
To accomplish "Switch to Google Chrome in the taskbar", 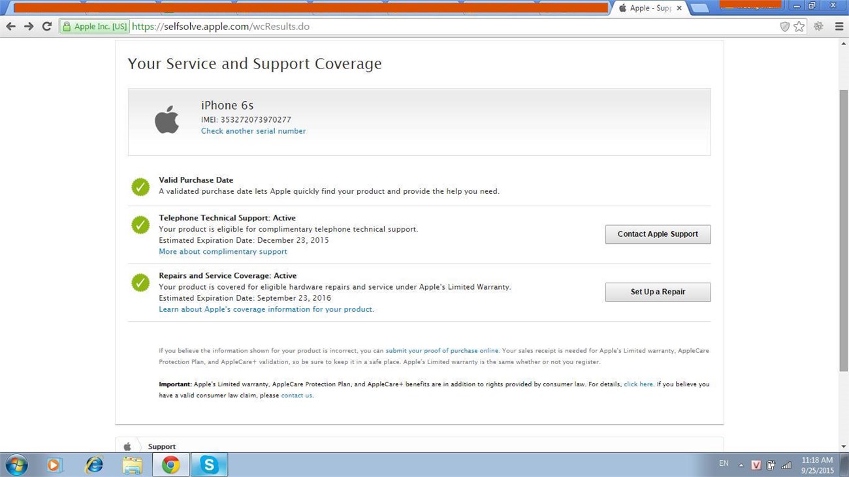I will [171, 465].
